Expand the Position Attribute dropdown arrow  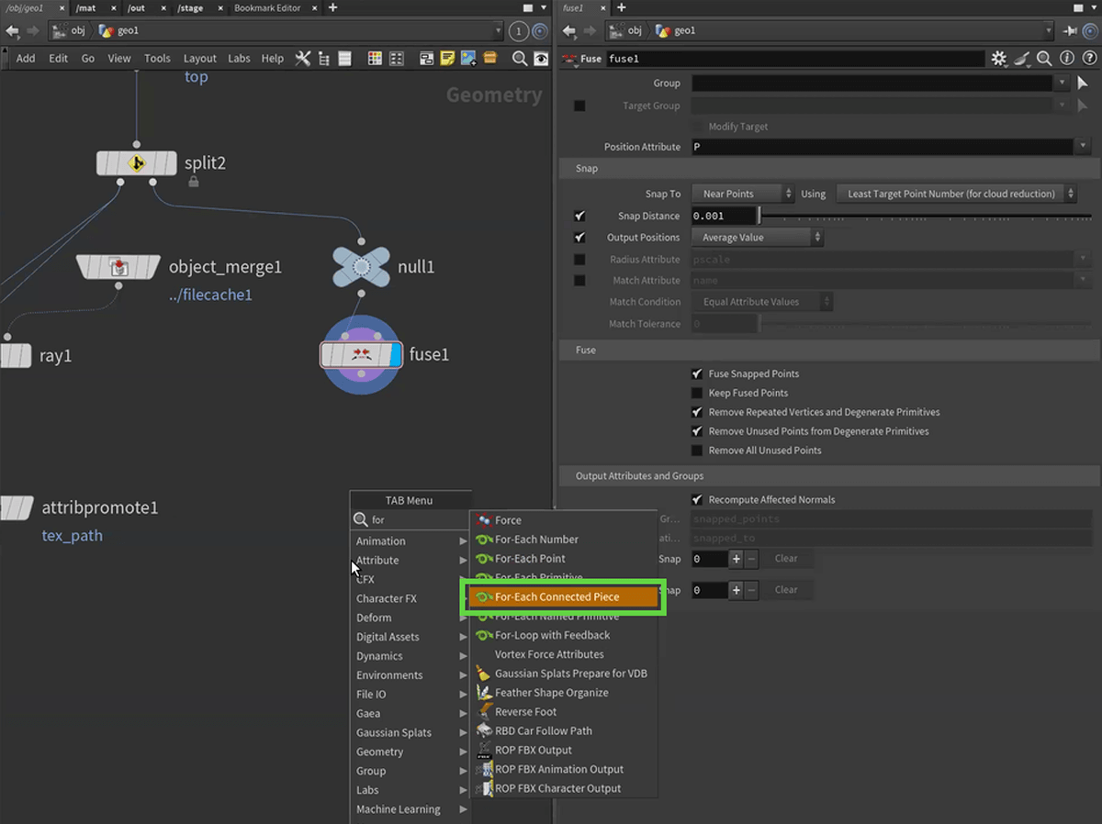[x=1083, y=147]
